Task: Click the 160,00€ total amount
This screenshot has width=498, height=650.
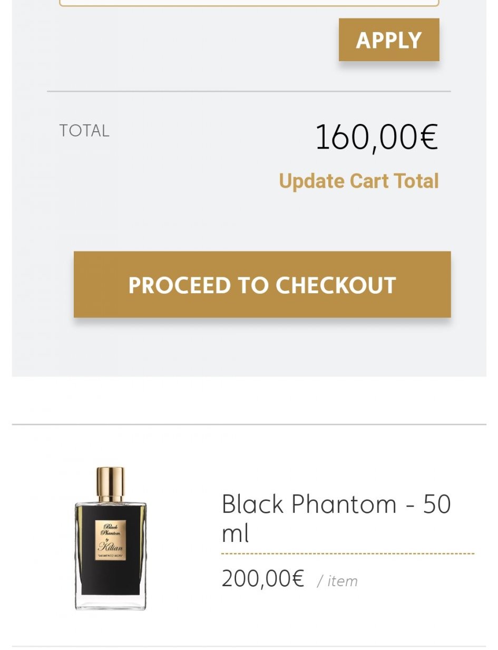Action: (x=376, y=137)
